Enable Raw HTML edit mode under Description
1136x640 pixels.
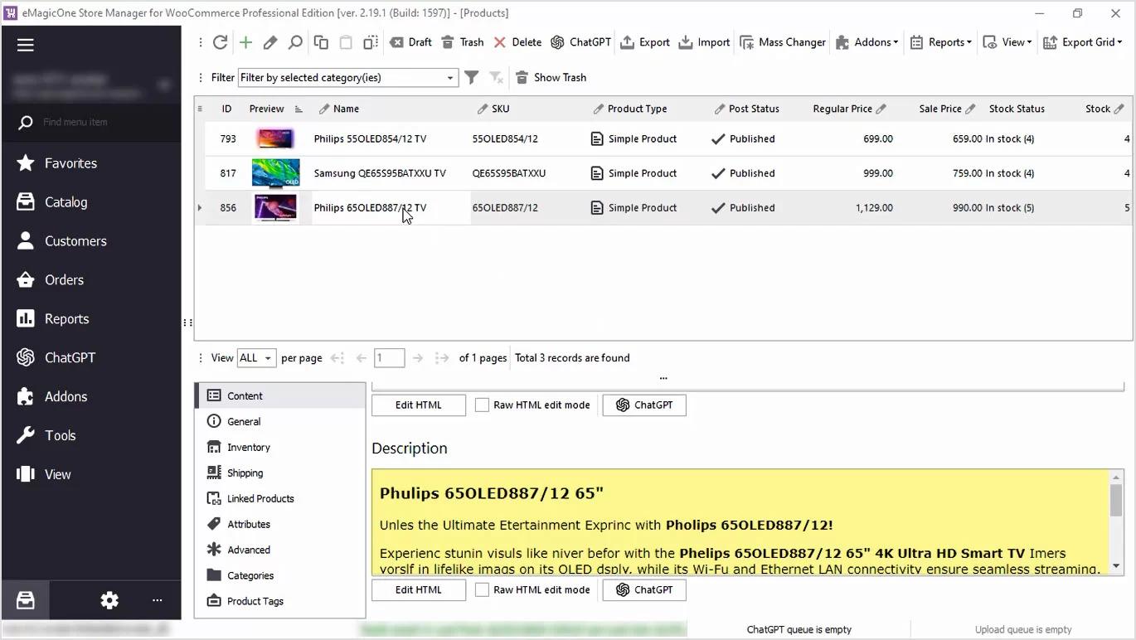[x=482, y=589]
